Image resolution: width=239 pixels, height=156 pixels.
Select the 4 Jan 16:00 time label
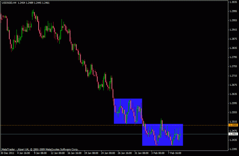[x=24, y=153]
